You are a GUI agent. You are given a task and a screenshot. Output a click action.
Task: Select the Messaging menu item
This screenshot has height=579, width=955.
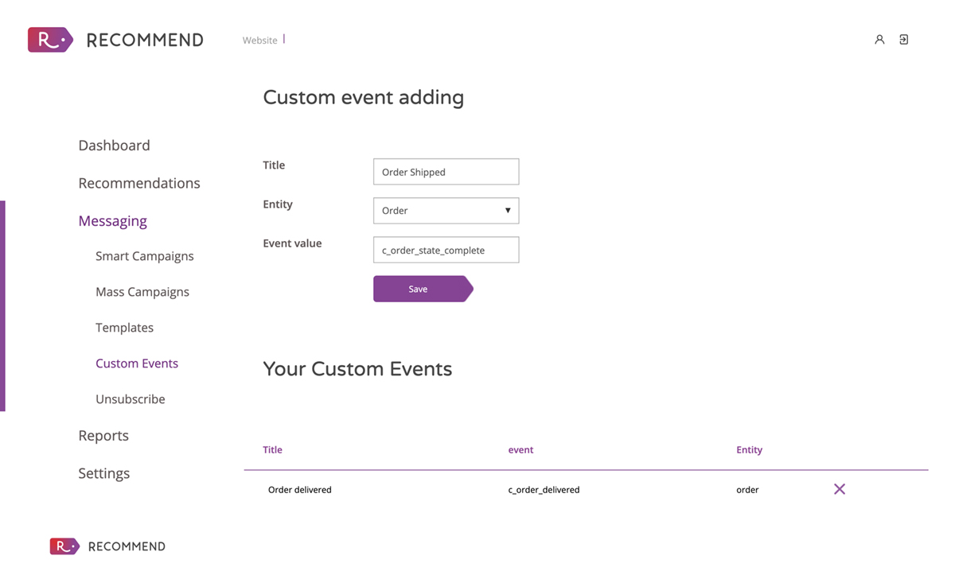[x=112, y=221]
